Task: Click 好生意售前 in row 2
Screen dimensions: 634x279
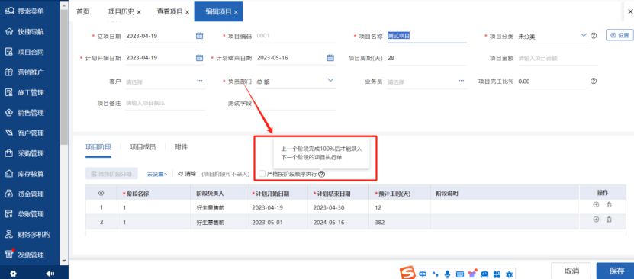Action: (x=217, y=222)
